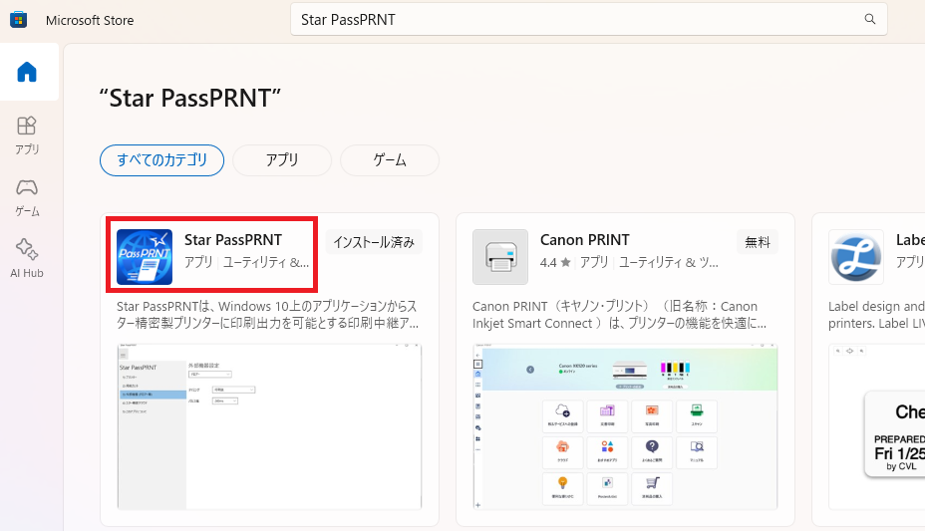Open the Canon PRINT screenshot thumbnail

[x=625, y=428]
